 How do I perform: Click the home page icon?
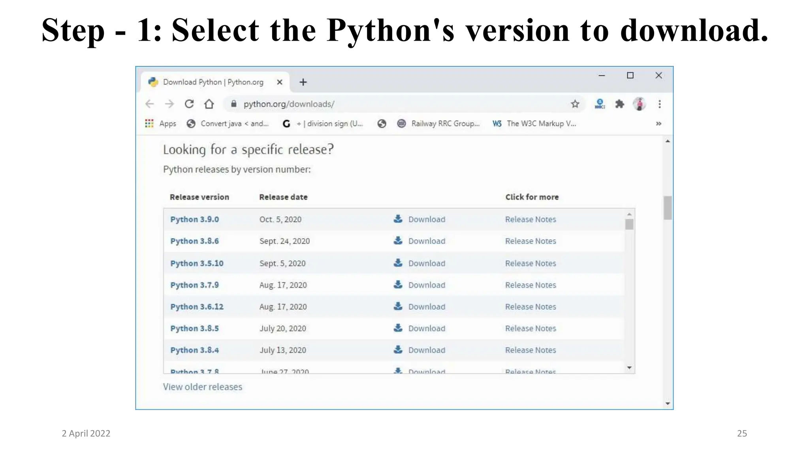pyautogui.click(x=209, y=104)
